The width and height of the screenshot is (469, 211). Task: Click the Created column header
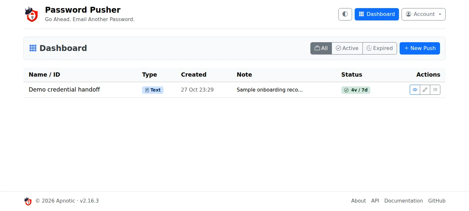194,75
